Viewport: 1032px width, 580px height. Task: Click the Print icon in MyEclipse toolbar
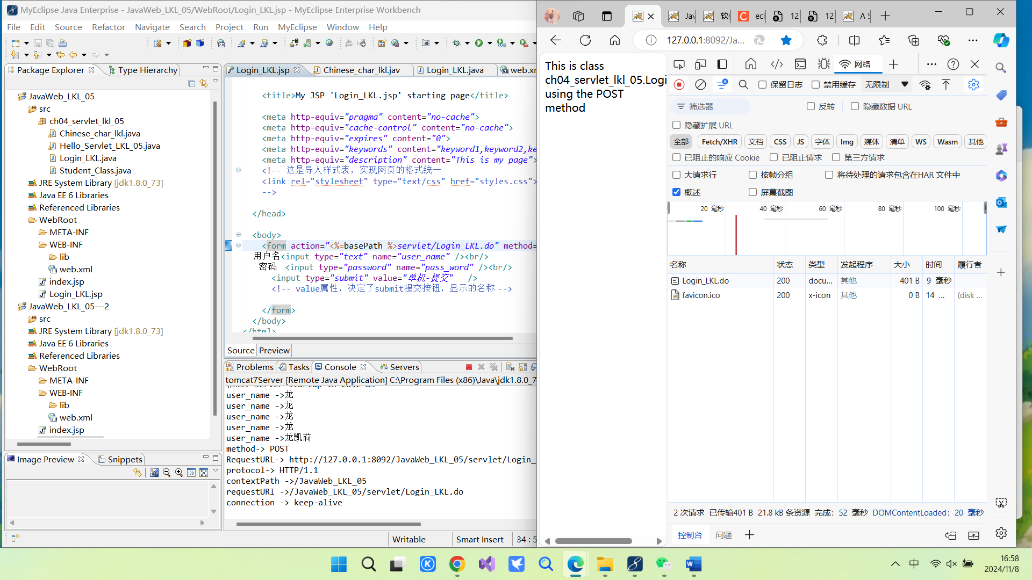(62, 43)
